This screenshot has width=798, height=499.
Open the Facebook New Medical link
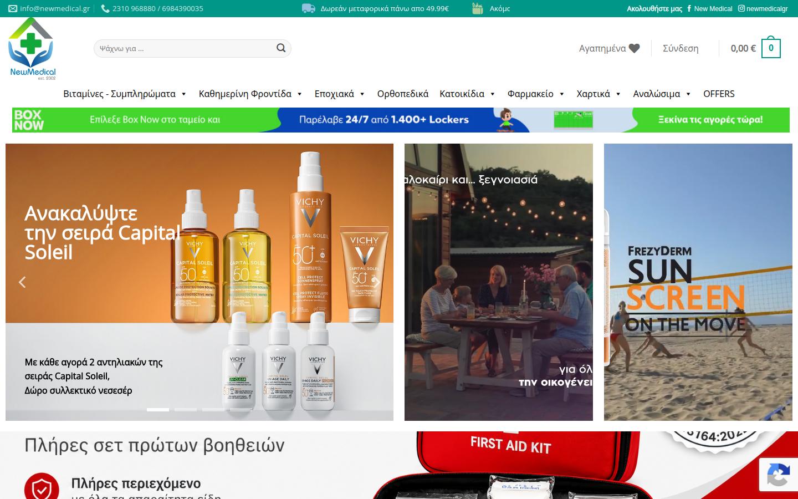click(710, 8)
